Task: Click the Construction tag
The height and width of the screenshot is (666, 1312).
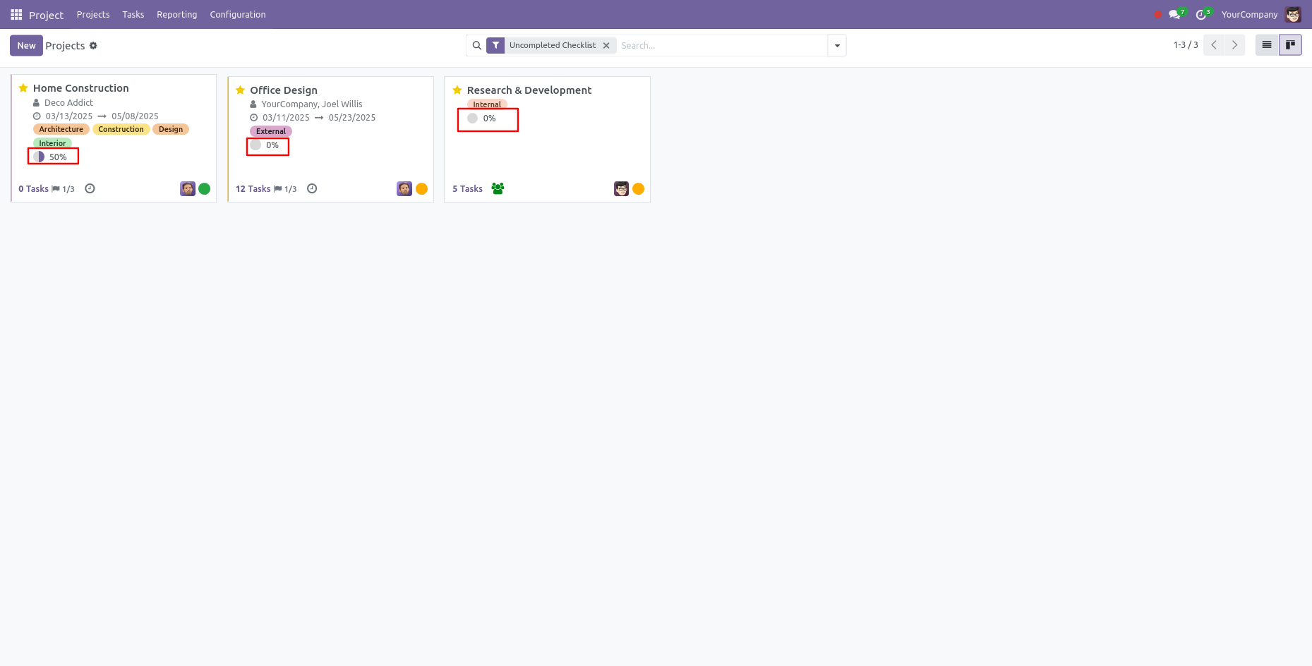Action: (121, 129)
